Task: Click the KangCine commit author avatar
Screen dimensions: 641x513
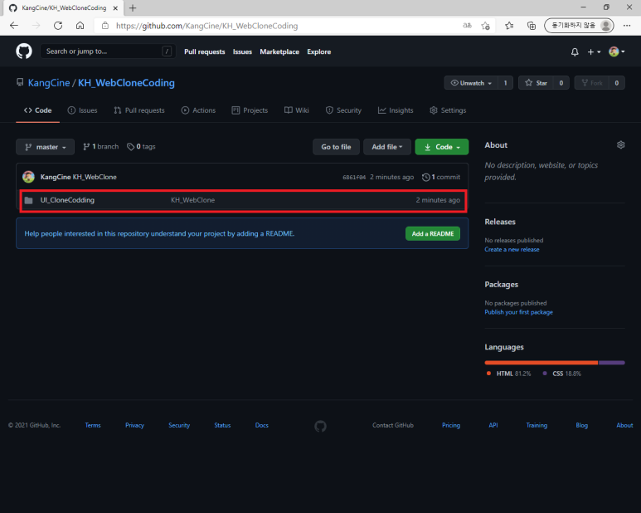Action: tap(28, 177)
